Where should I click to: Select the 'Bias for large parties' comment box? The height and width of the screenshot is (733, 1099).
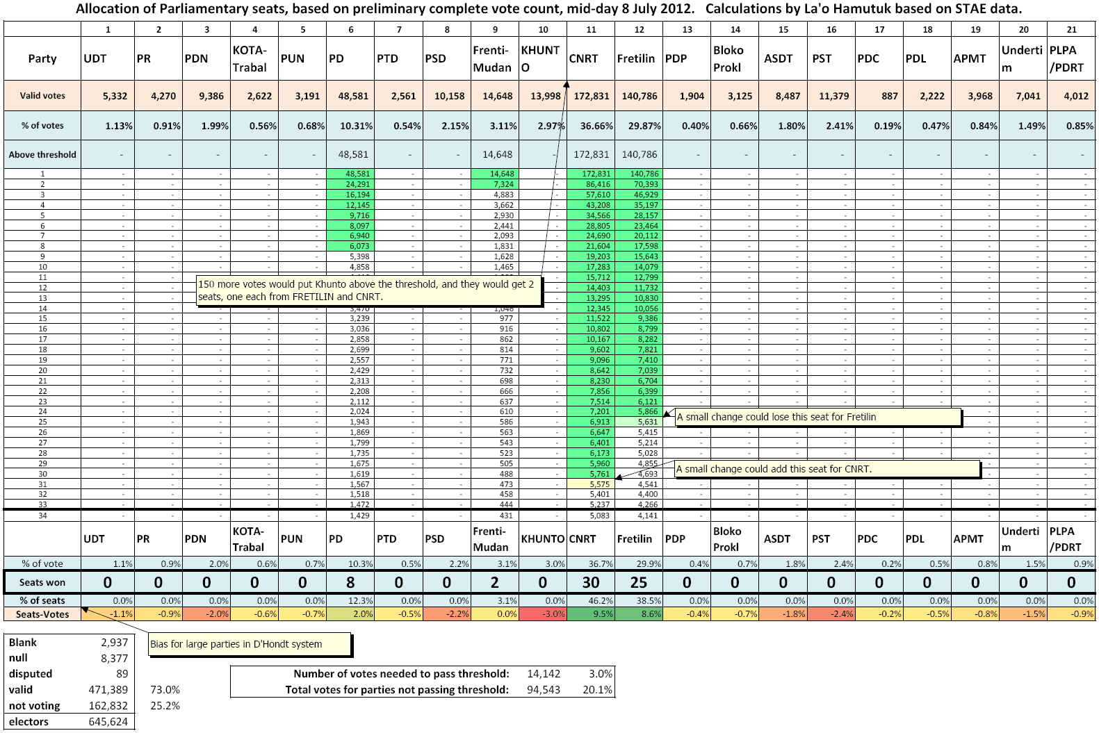[x=250, y=644]
